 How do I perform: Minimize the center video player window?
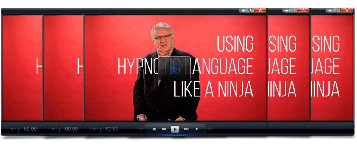[x=243, y=10]
